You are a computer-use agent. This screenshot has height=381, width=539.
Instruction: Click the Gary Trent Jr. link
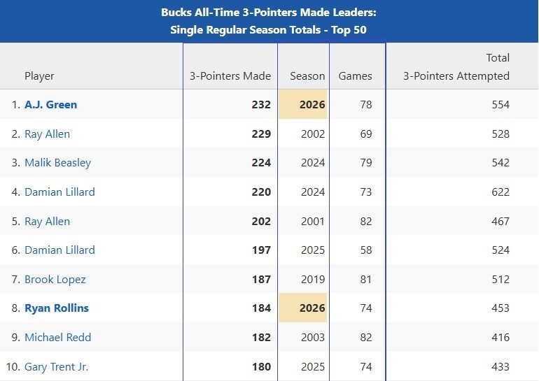pyautogui.click(x=56, y=367)
